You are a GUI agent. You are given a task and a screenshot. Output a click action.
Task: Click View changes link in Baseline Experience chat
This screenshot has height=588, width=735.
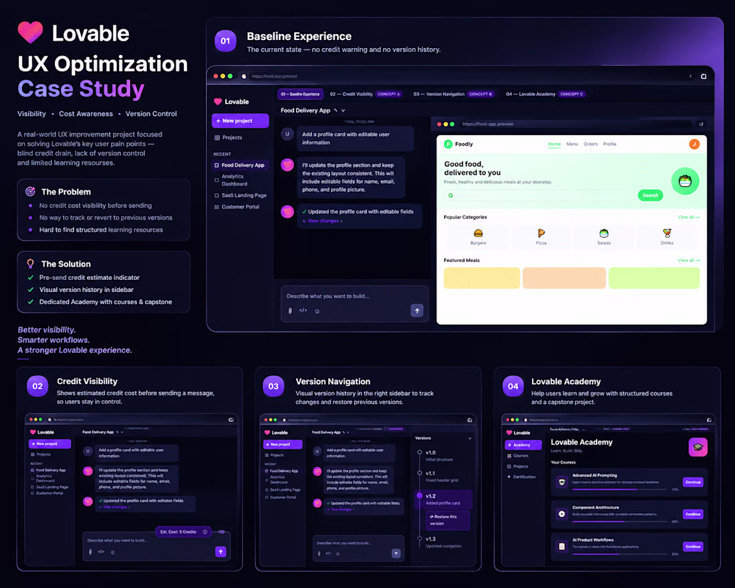(x=323, y=221)
